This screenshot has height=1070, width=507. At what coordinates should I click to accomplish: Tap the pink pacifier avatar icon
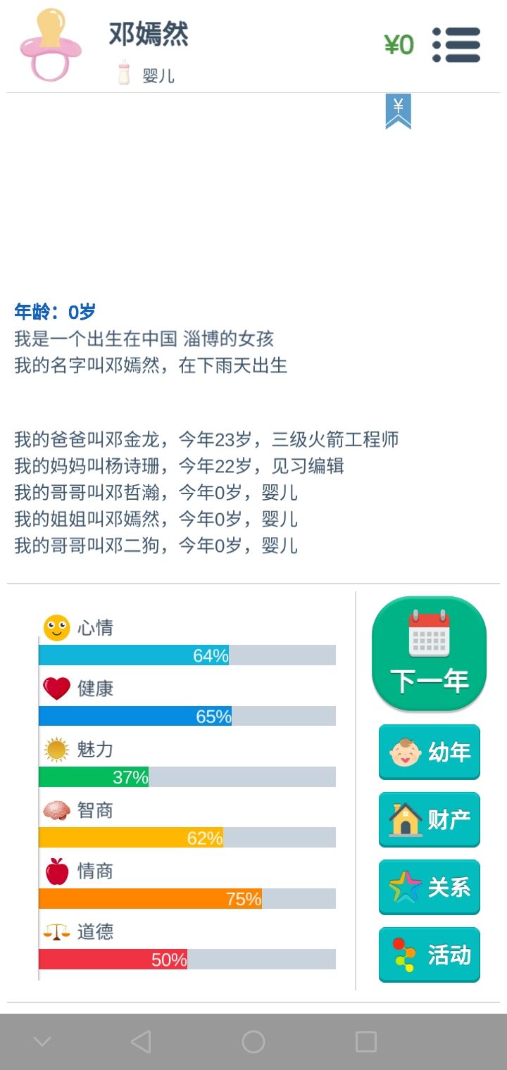pyautogui.click(x=51, y=45)
